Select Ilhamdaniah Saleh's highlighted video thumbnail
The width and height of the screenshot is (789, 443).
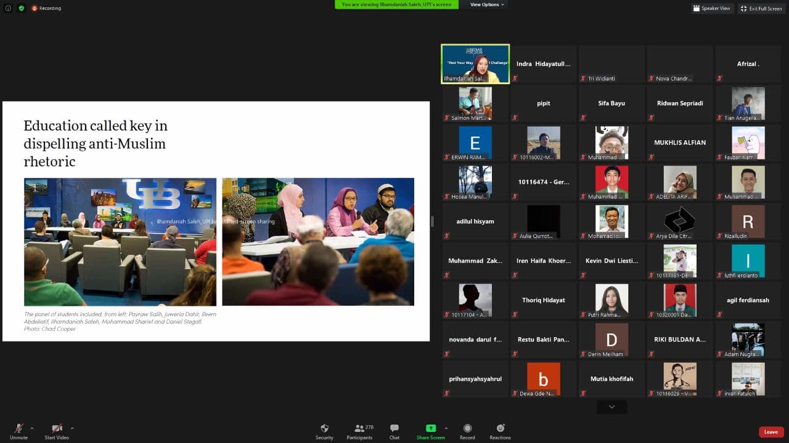(475, 63)
